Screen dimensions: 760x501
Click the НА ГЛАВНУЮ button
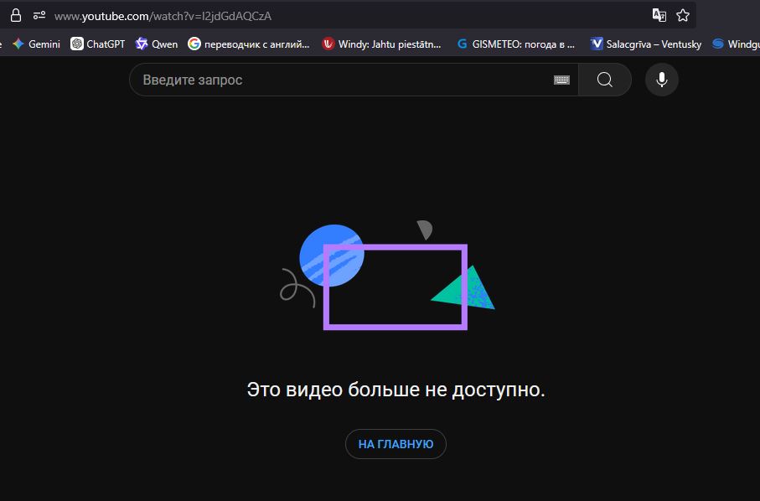[x=396, y=444]
